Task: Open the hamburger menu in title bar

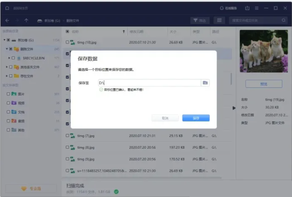Action: pyautogui.click(x=257, y=8)
